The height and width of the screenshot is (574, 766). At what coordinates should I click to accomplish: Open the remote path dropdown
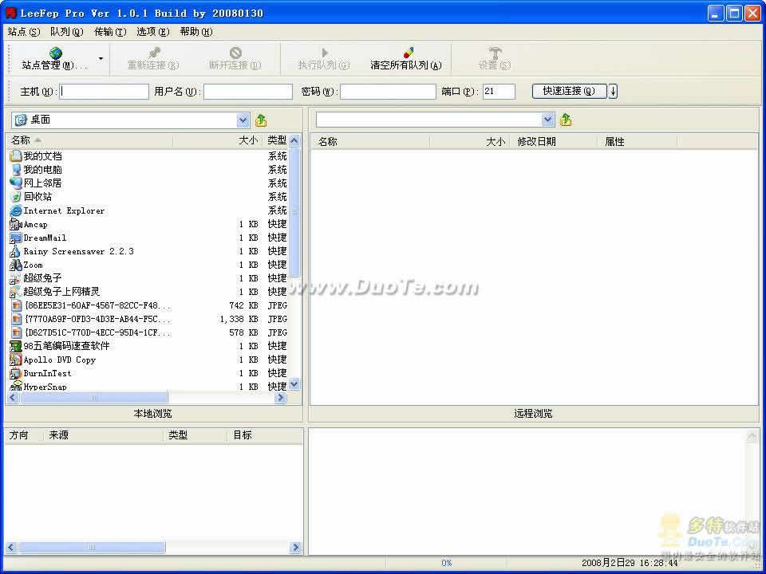click(x=547, y=120)
